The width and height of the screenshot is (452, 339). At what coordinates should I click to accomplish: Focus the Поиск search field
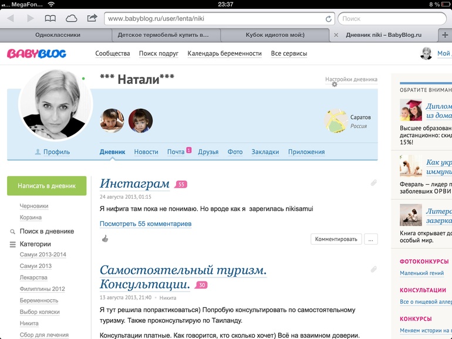click(392, 19)
